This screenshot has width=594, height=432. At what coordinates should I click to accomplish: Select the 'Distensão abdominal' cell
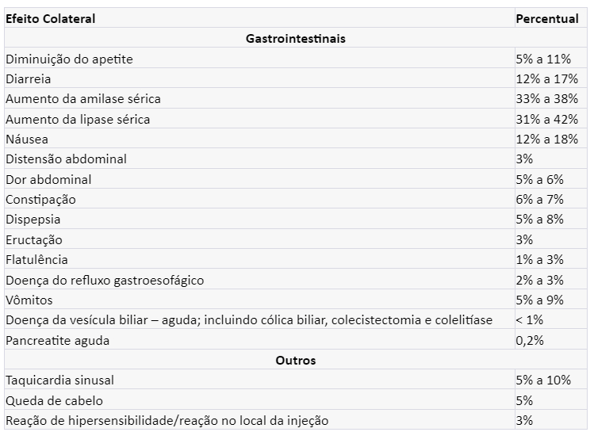[x=66, y=159]
